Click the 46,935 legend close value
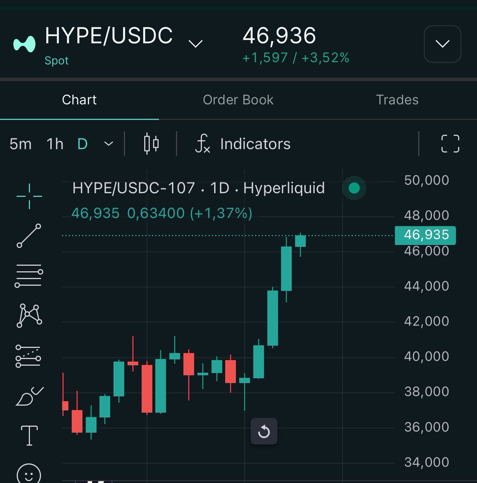The image size is (477, 483). coord(95,213)
